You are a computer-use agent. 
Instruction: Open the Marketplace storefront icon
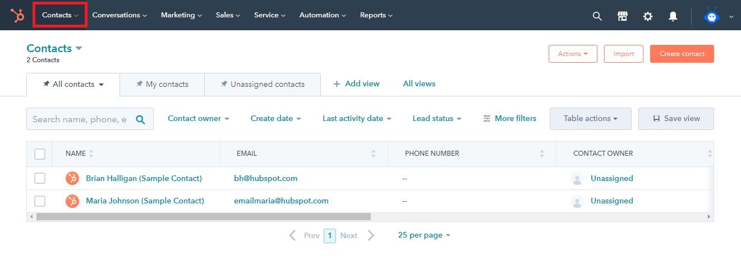tap(623, 16)
